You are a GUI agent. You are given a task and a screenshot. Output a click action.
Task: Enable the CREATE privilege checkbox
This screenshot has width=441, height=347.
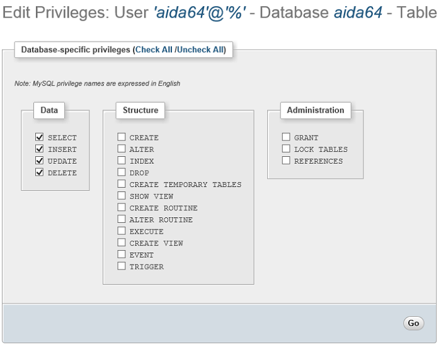coord(122,137)
